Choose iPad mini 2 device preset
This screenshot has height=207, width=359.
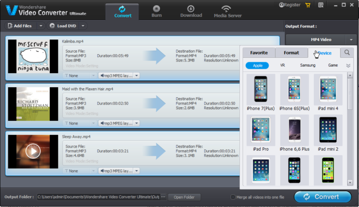pos(328,133)
